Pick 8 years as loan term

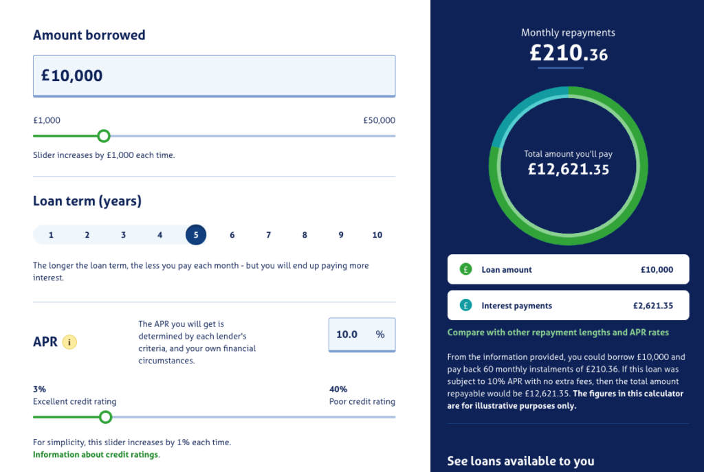[305, 235]
